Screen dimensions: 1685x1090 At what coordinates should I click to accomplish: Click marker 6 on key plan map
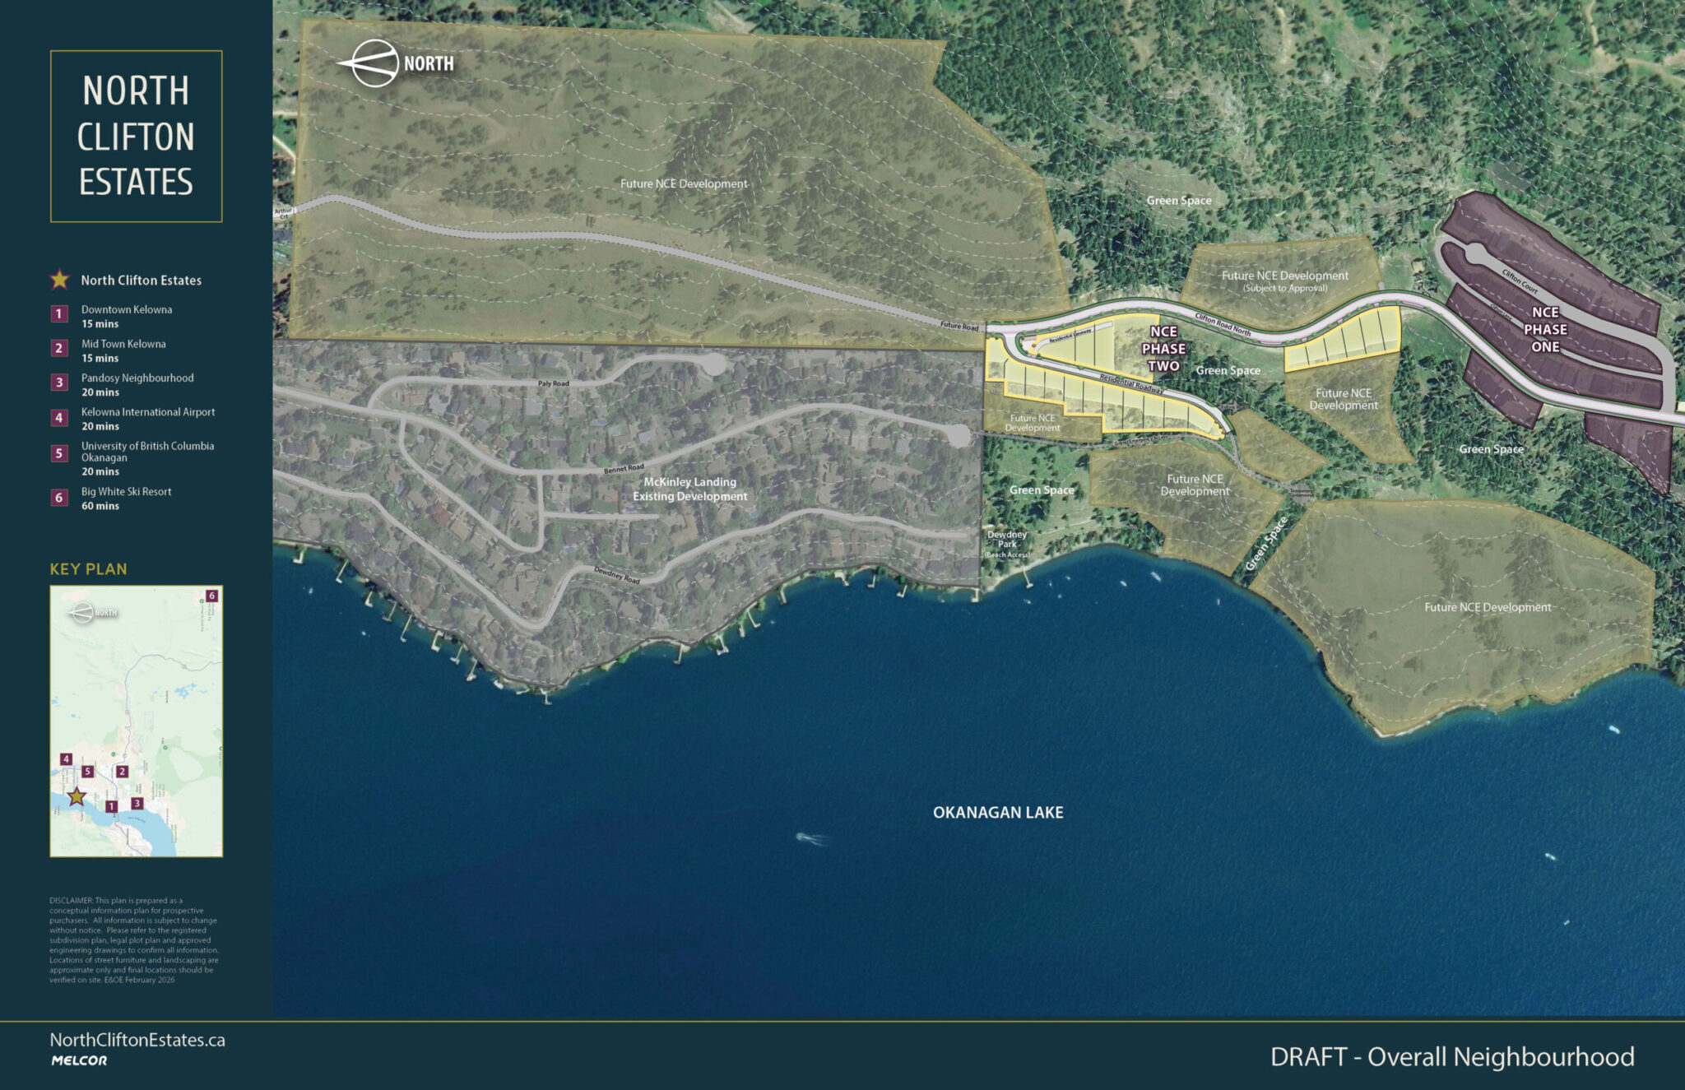point(211,596)
